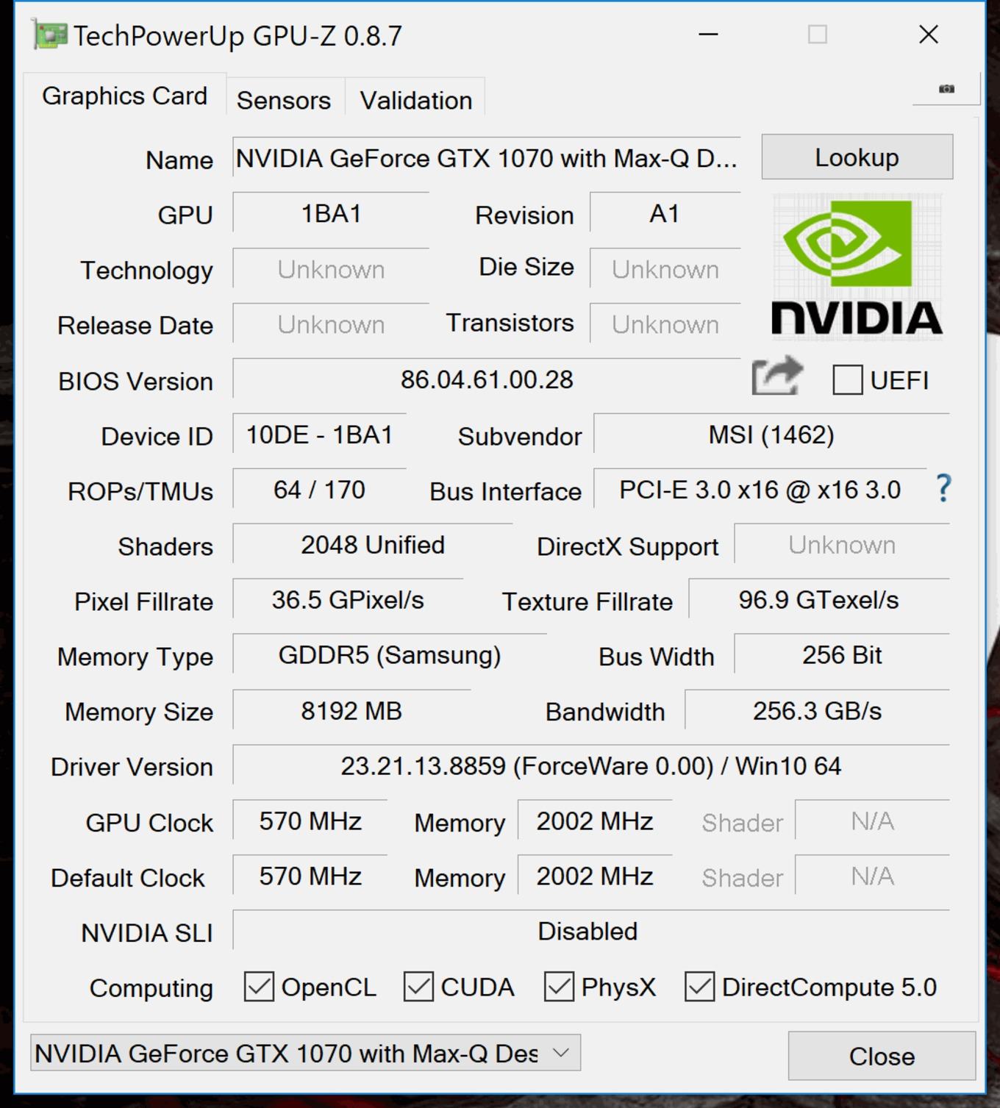Click the NVIDIA SLI Disabled field
Screen dimensions: 1000x1108
pos(591,932)
